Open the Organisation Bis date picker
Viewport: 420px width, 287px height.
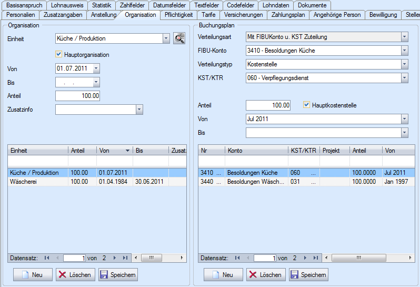[96, 82]
